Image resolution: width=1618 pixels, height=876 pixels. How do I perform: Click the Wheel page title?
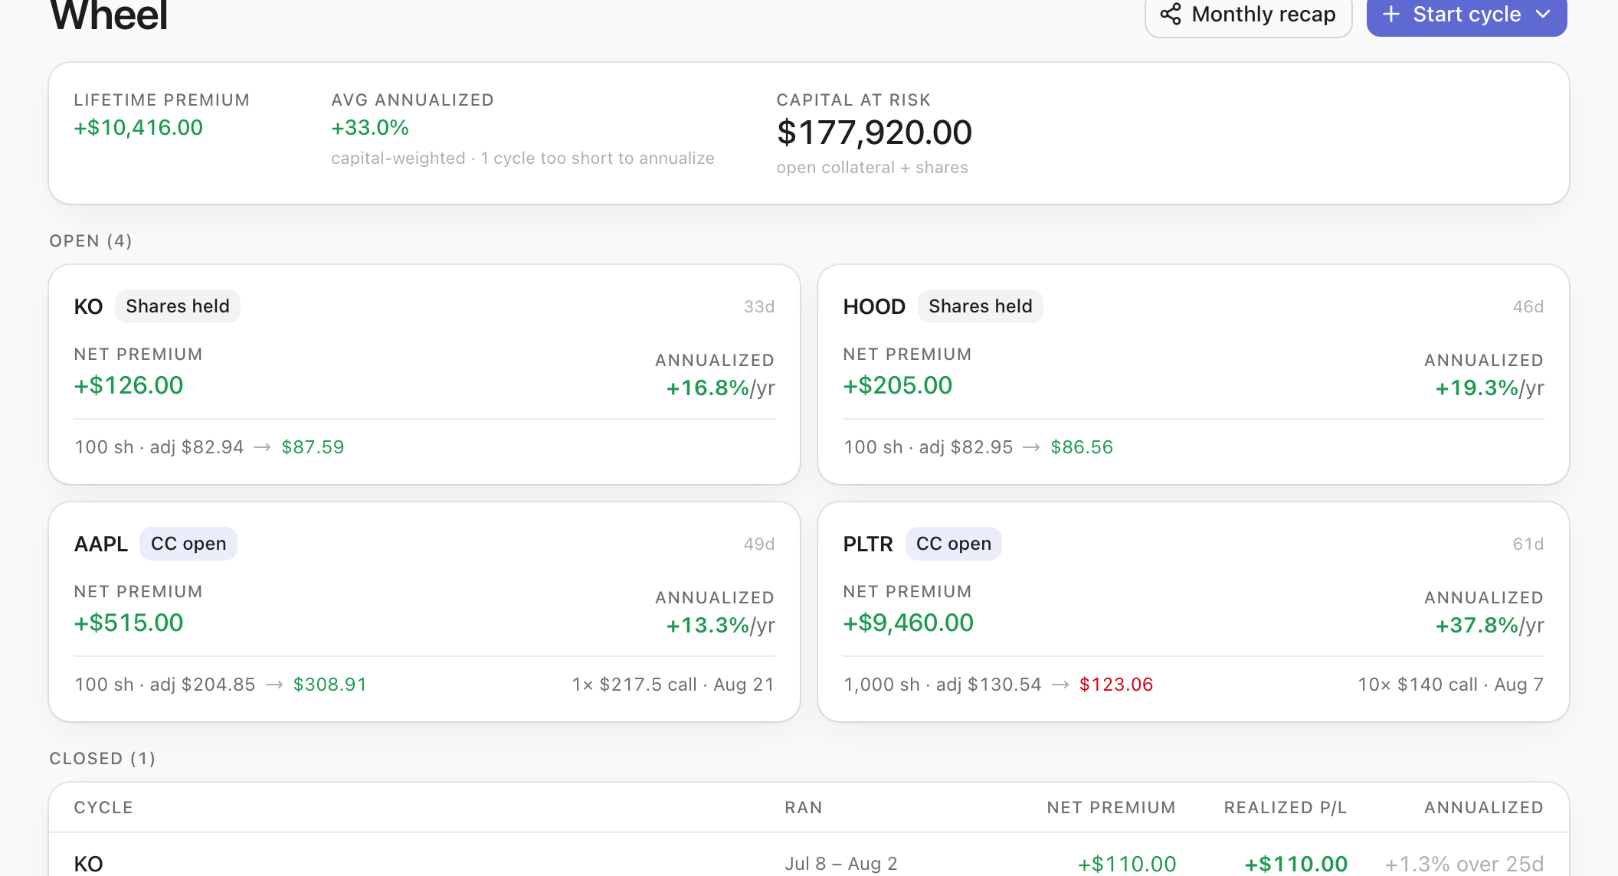[108, 15]
